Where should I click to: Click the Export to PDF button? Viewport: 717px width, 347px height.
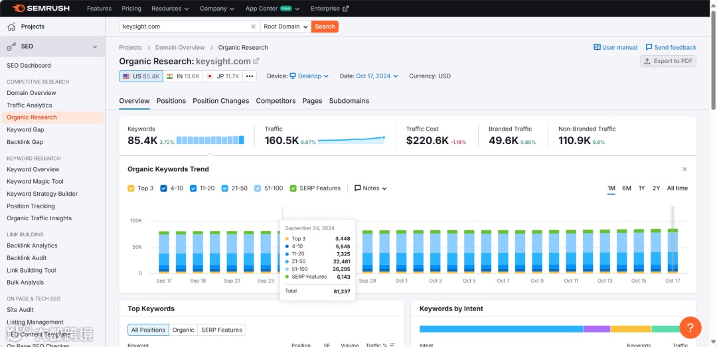tap(668, 61)
